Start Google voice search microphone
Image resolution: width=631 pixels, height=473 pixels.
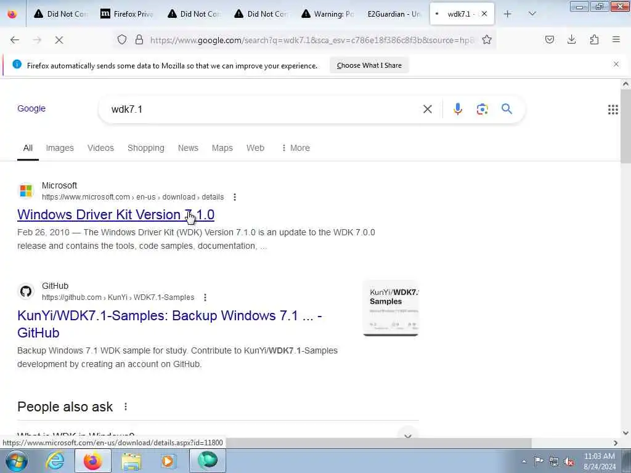[x=458, y=109]
